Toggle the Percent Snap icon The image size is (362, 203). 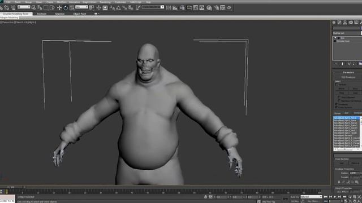coord(124,8)
